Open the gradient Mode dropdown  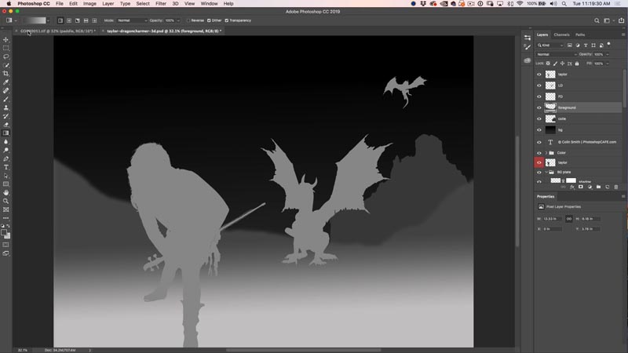(x=132, y=20)
